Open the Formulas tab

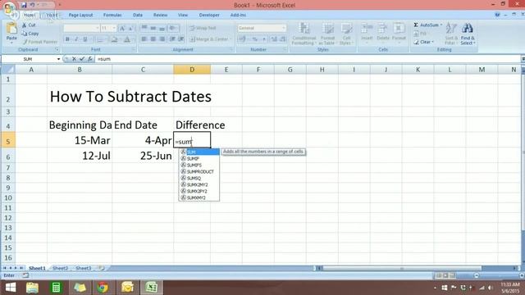click(x=112, y=15)
